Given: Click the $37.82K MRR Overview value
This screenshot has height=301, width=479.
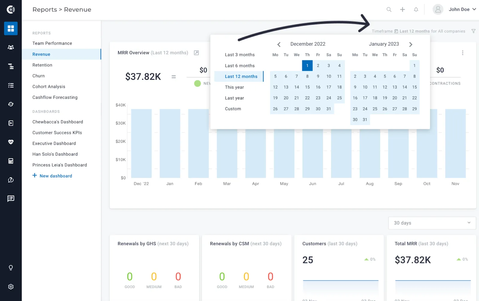Looking at the screenshot, I should point(143,77).
